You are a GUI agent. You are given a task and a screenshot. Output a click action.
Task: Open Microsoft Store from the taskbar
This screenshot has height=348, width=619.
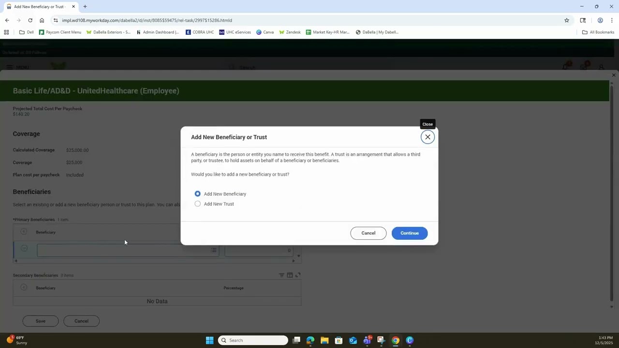339,340
